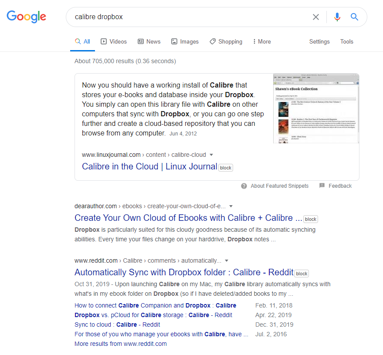Expand the linuxjournal.com result dropdown arrow
The image size is (383, 355).
(x=211, y=155)
